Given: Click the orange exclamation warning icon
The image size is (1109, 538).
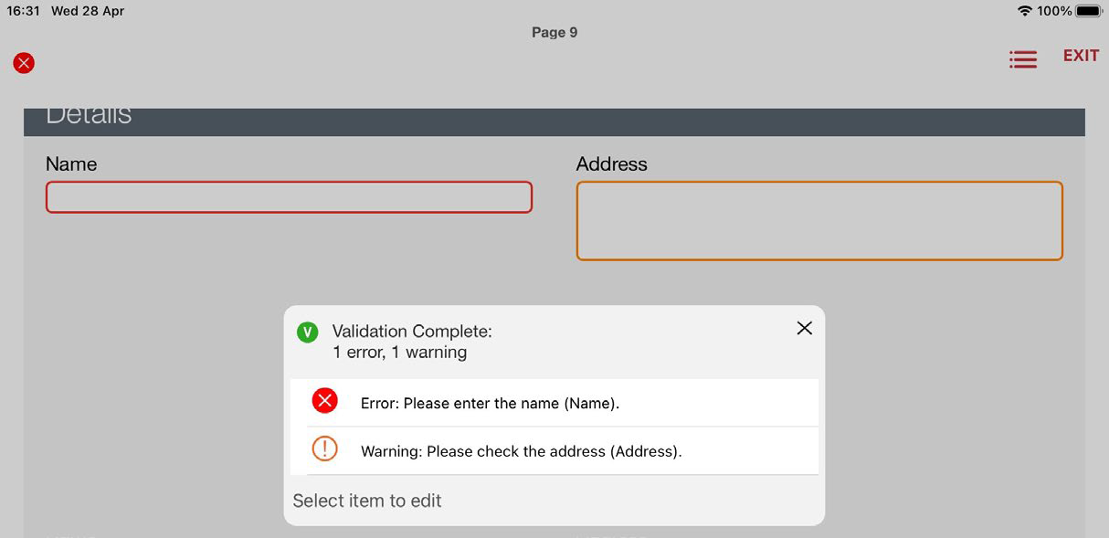Looking at the screenshot, I should coord(324,448).
